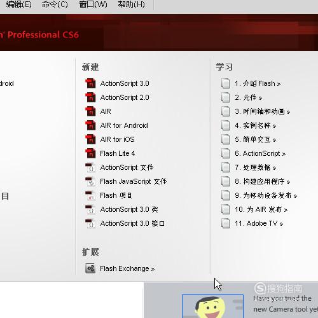Open the Flash Exchange link
The image size is (318, 318).
coord(127,268)
